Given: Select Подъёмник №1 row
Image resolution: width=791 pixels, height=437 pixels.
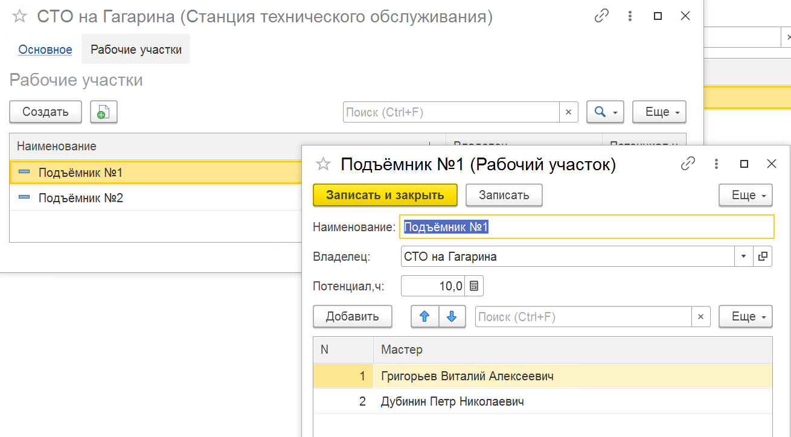Looking at the screenshot, I should coord(156,173).
